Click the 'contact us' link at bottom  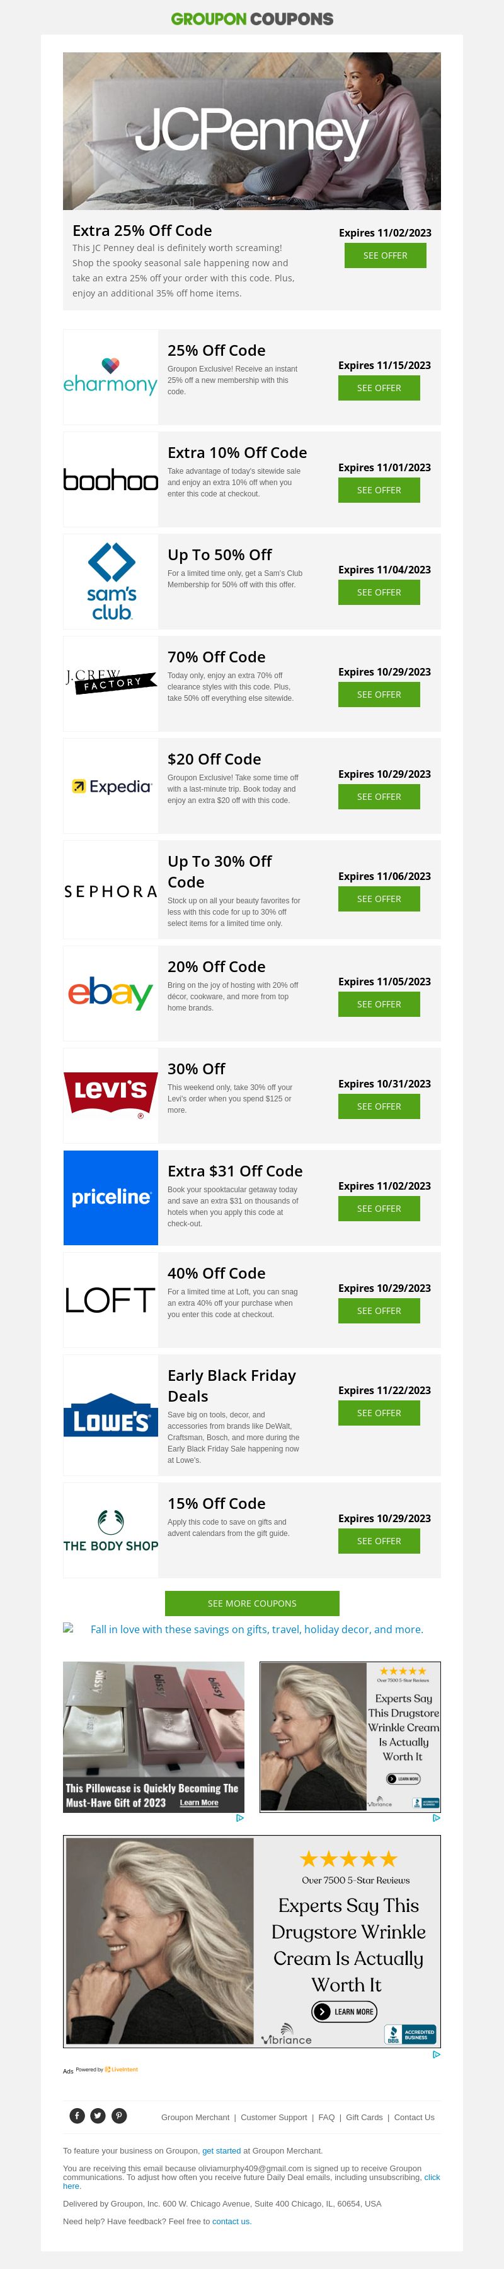(231, 2222)
